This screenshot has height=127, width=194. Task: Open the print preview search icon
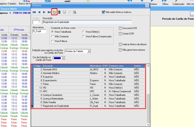click(75, 12)
